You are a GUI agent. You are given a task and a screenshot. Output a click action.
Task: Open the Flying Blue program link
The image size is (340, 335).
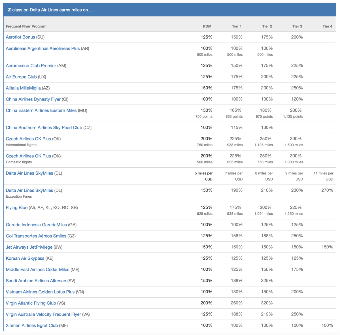pyautogui.click(x=17, y=208)
